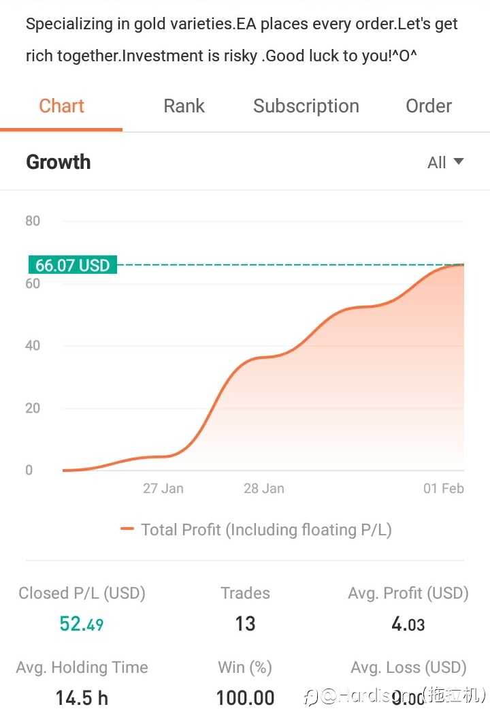
Task: Click the 01 Feb axis label
Action: pyautogui.click(x=443, y=488)
